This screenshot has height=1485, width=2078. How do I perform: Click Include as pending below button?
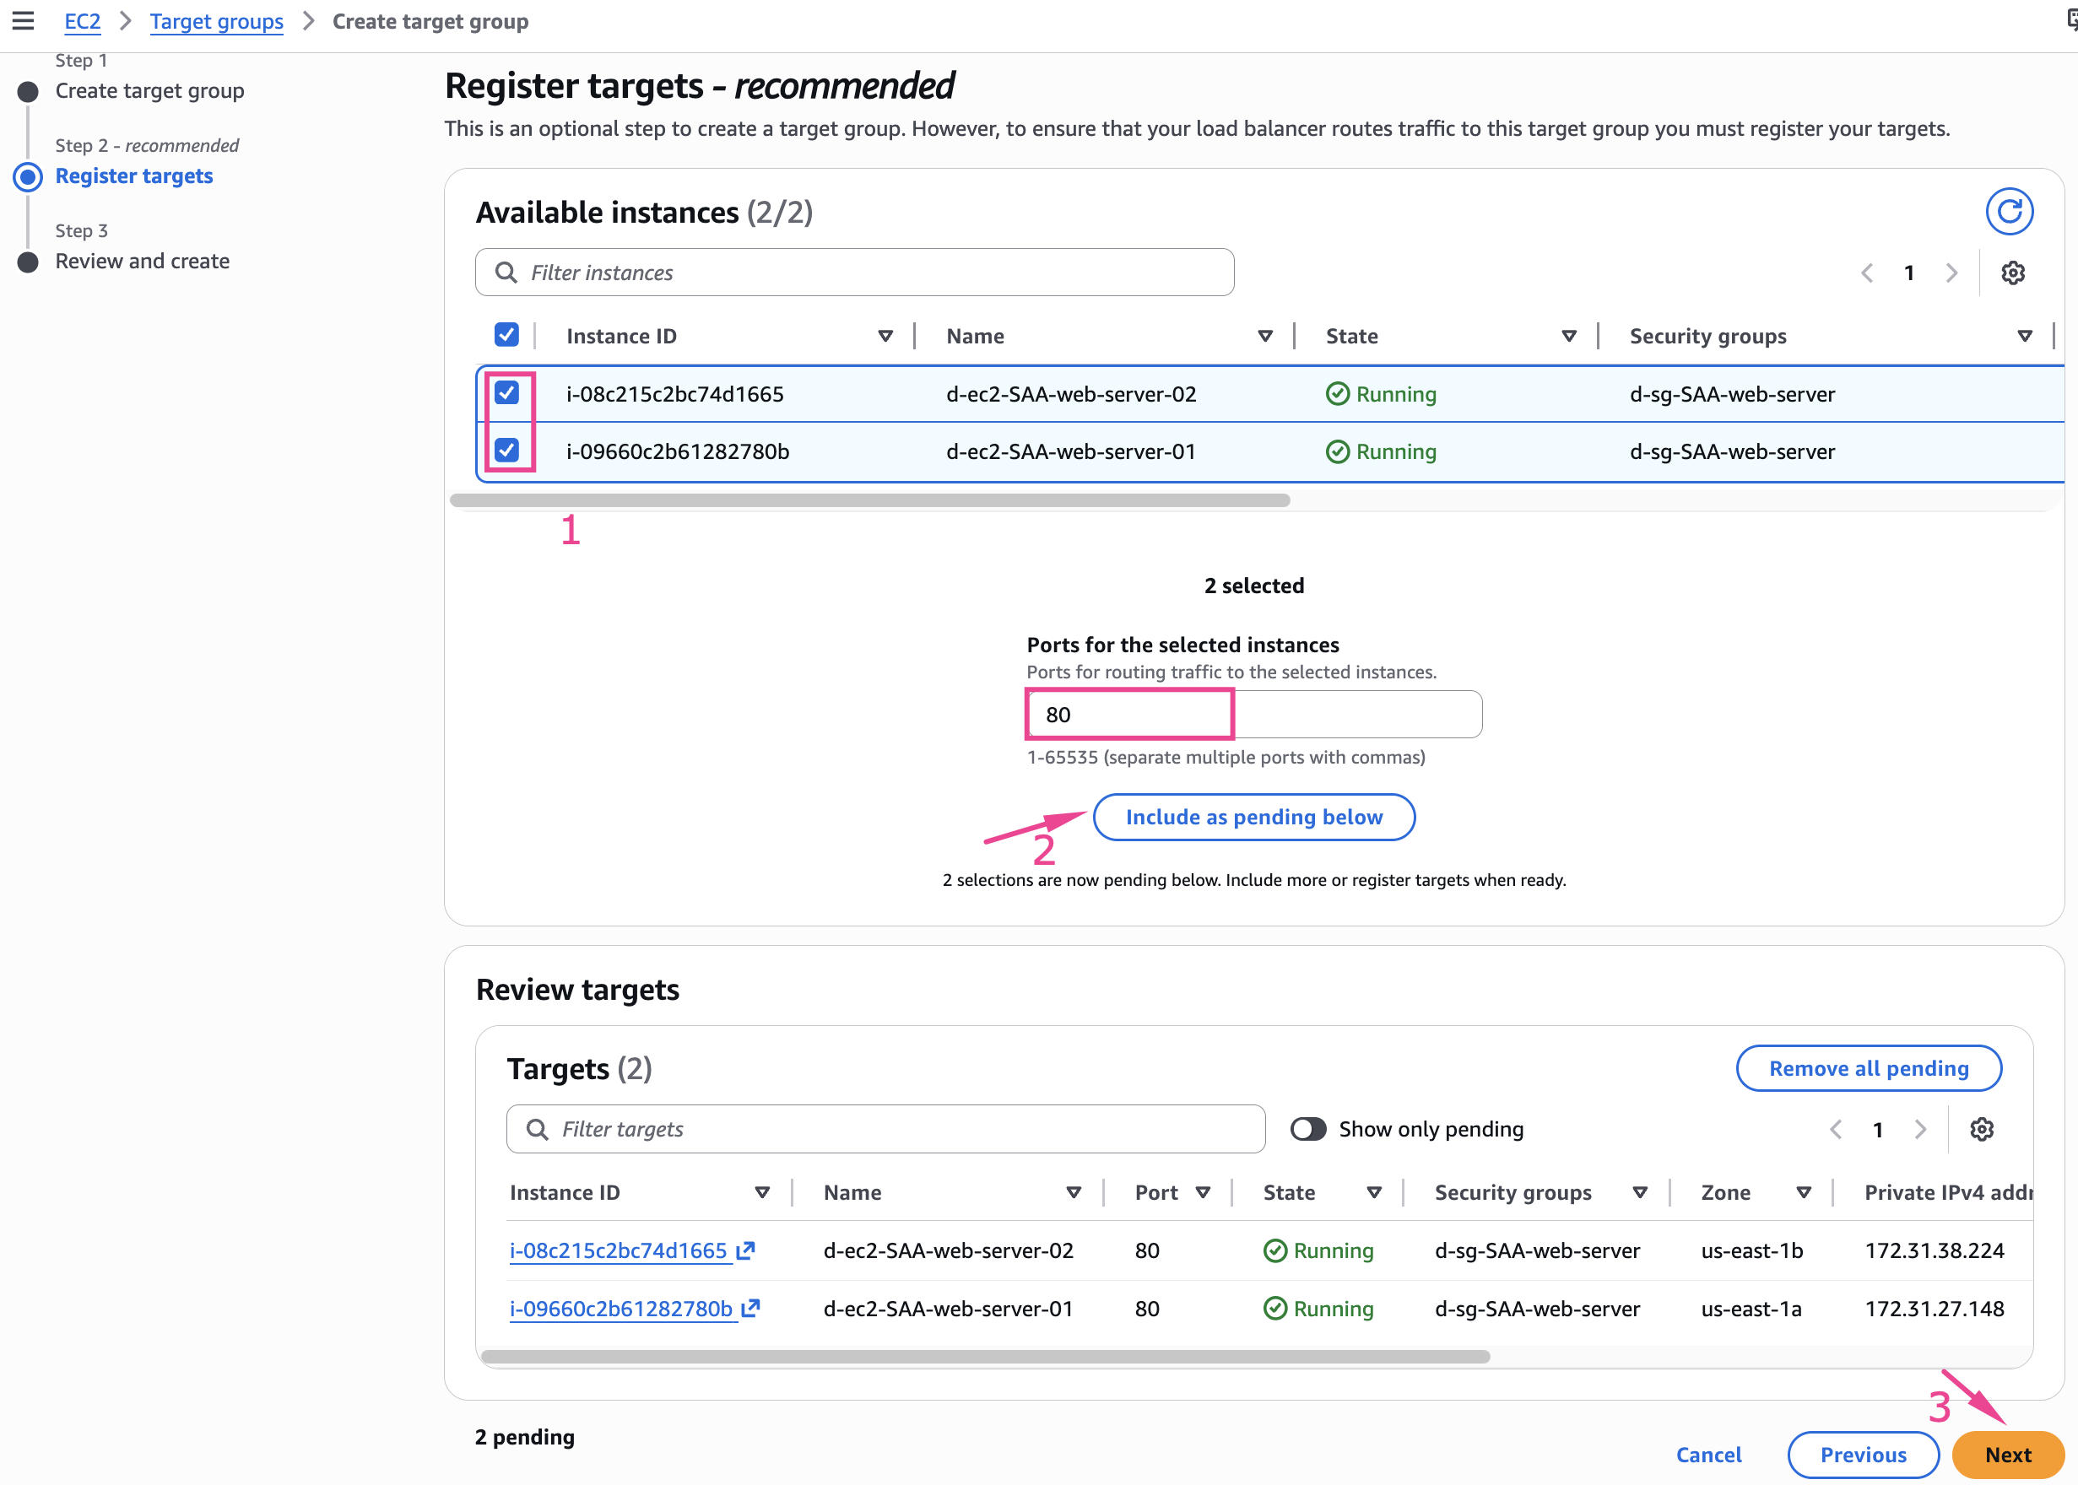click(x=1253, y=817)
